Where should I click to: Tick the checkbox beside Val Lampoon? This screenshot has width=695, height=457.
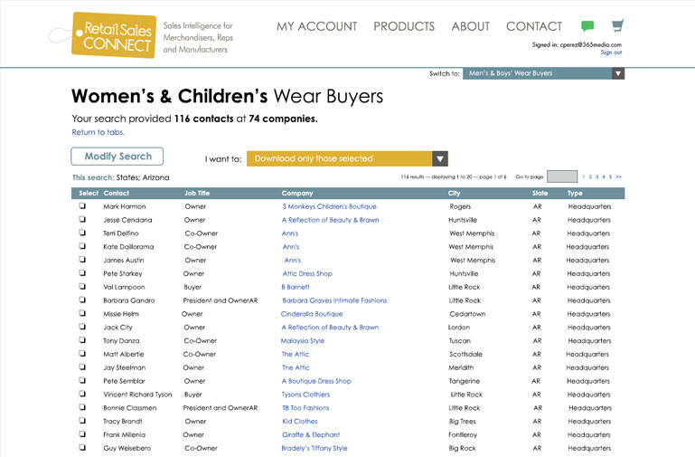coord(82,287)
